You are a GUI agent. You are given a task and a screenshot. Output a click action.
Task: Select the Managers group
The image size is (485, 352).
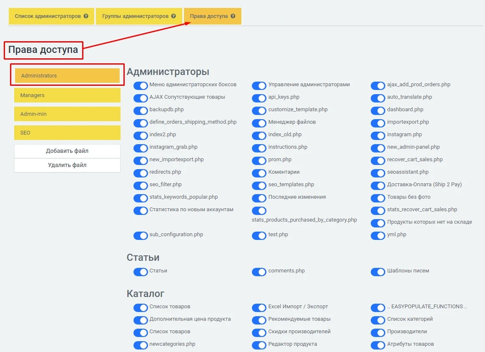click(x=67, y=95)
